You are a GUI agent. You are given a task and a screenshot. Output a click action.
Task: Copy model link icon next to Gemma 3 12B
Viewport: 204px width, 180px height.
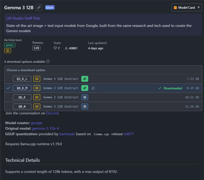tap(39, 7)
